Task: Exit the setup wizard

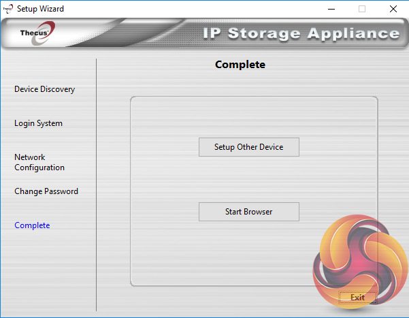Action: tap(357, 298)
